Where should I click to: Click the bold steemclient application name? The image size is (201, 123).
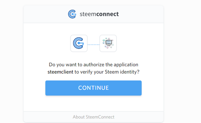[60, 72]
